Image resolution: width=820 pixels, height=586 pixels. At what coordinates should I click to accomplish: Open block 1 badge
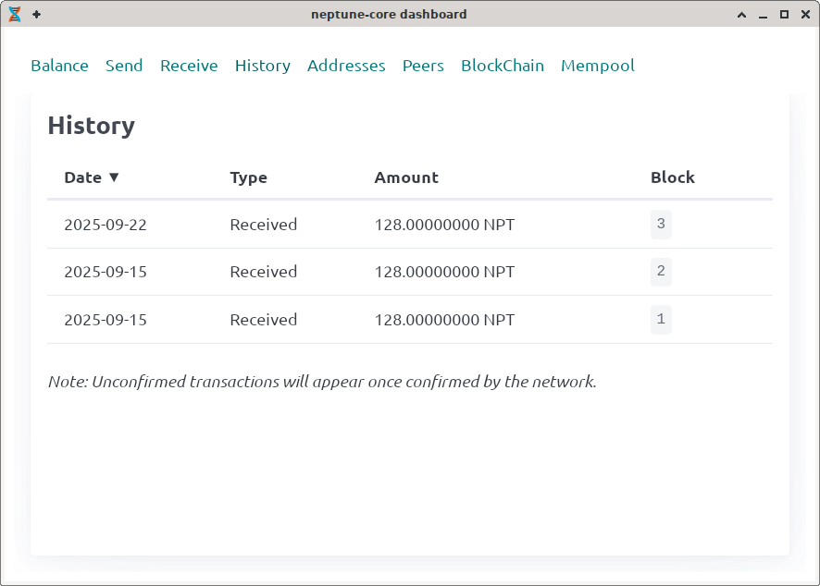coord(661,320)
